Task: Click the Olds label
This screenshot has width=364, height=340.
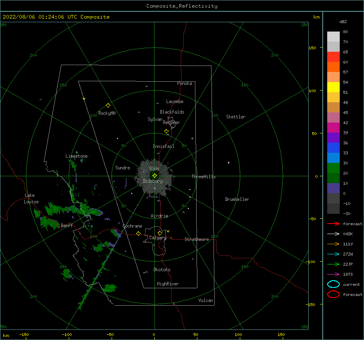Action: click(x=154, y=169)
